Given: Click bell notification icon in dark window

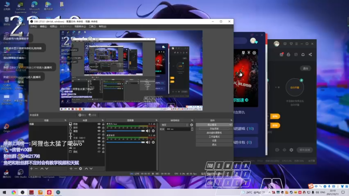Looking at the screenshot, I should 303,54.
